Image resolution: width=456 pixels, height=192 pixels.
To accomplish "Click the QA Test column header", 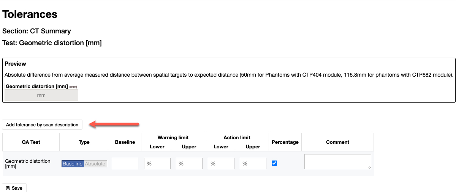I will click(31, 142).
